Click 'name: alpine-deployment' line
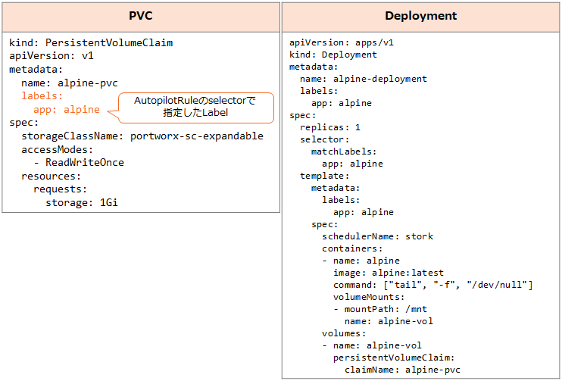The height and width of the screenshot is (381, 562). pos(364,79)
